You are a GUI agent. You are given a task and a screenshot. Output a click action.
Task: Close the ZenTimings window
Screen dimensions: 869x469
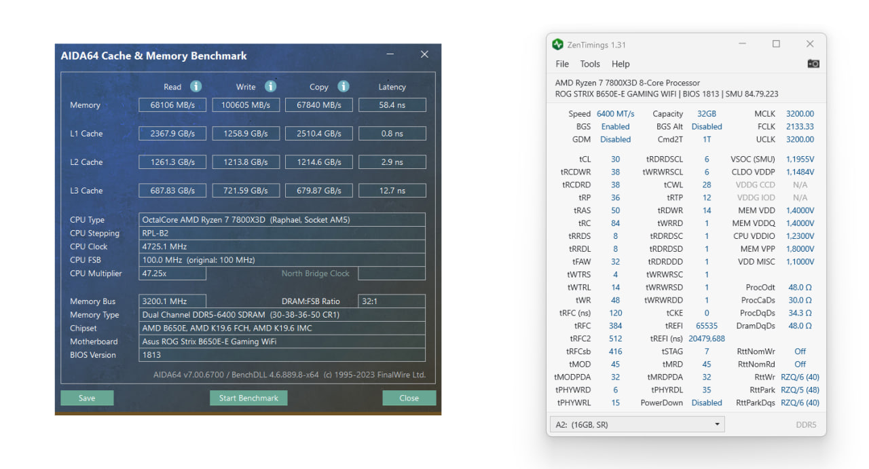pos(810,44)
